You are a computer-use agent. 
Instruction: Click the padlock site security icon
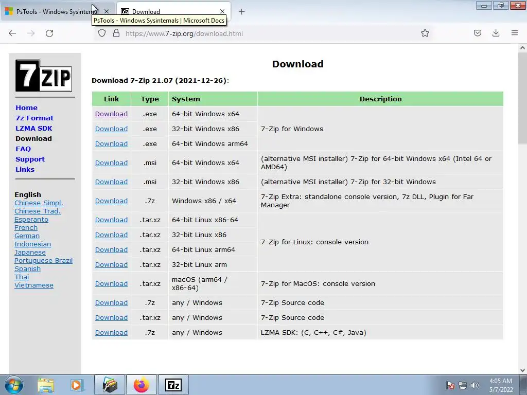tap(116, 33)
